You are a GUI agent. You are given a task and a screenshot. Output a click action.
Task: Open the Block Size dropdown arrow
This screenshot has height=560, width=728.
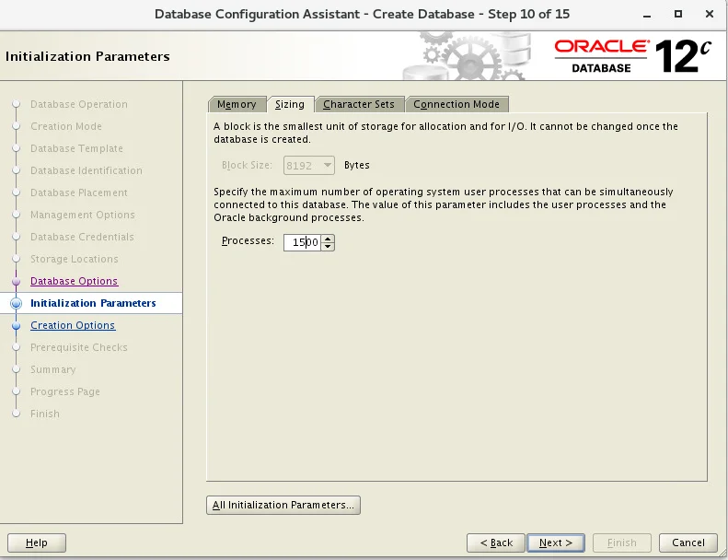pos(327,166)
